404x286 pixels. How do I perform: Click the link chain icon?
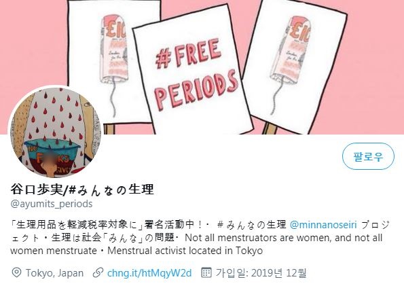pos(98,272)
